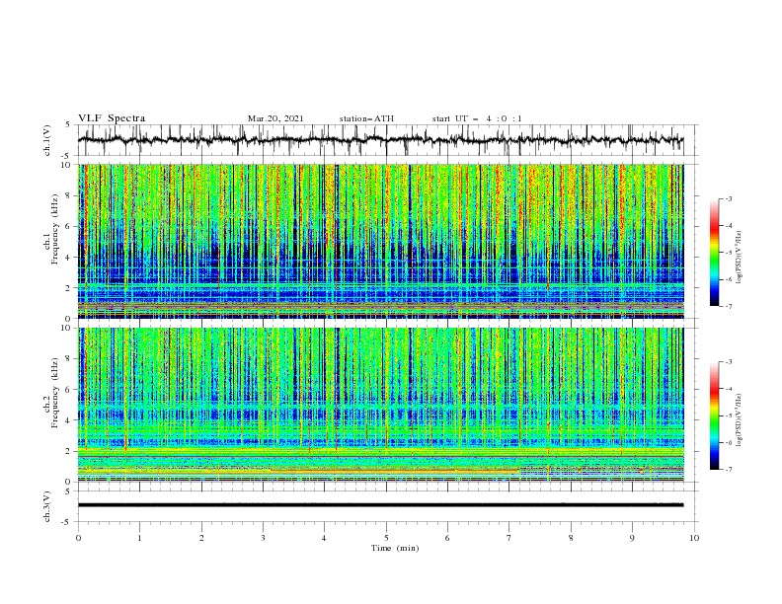Click the ch.1 voltage waveform trace
The height and width of the screenshot is (604, 782).
380,140
